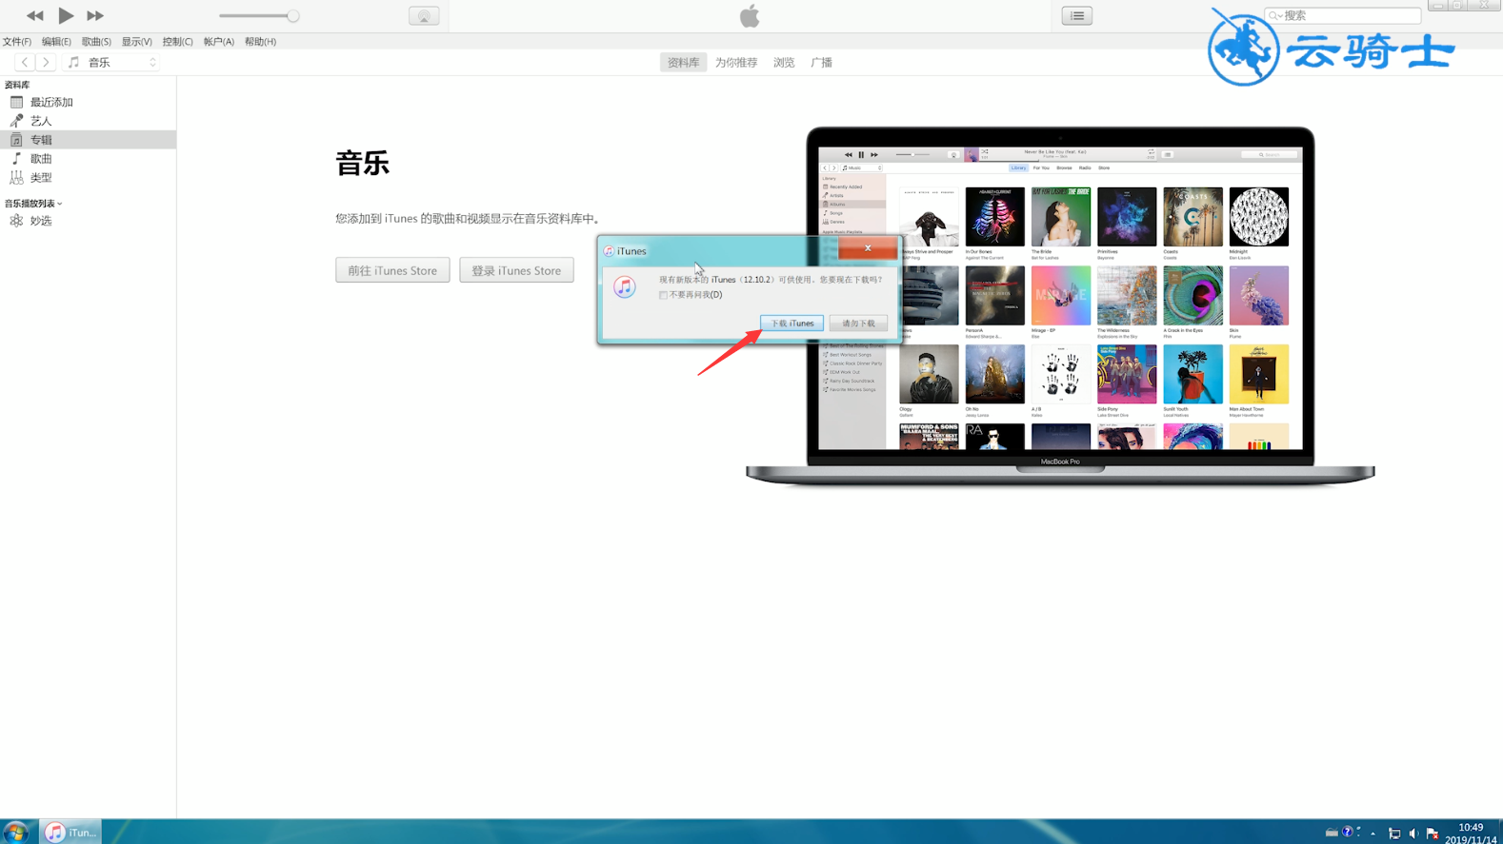Open the AirPlay output button
The image size is (1503, 844).
pos(424,15)
